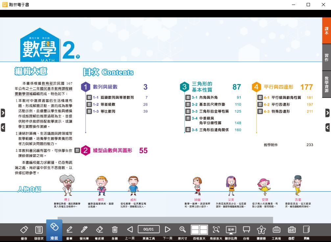Select the Pen (畫筆) drawing tool
Viewport: 331px width, 242px height.
69,230
